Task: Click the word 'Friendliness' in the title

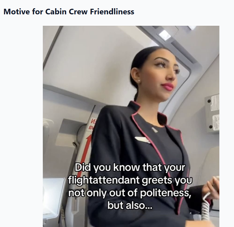Action: click(112, 12)
